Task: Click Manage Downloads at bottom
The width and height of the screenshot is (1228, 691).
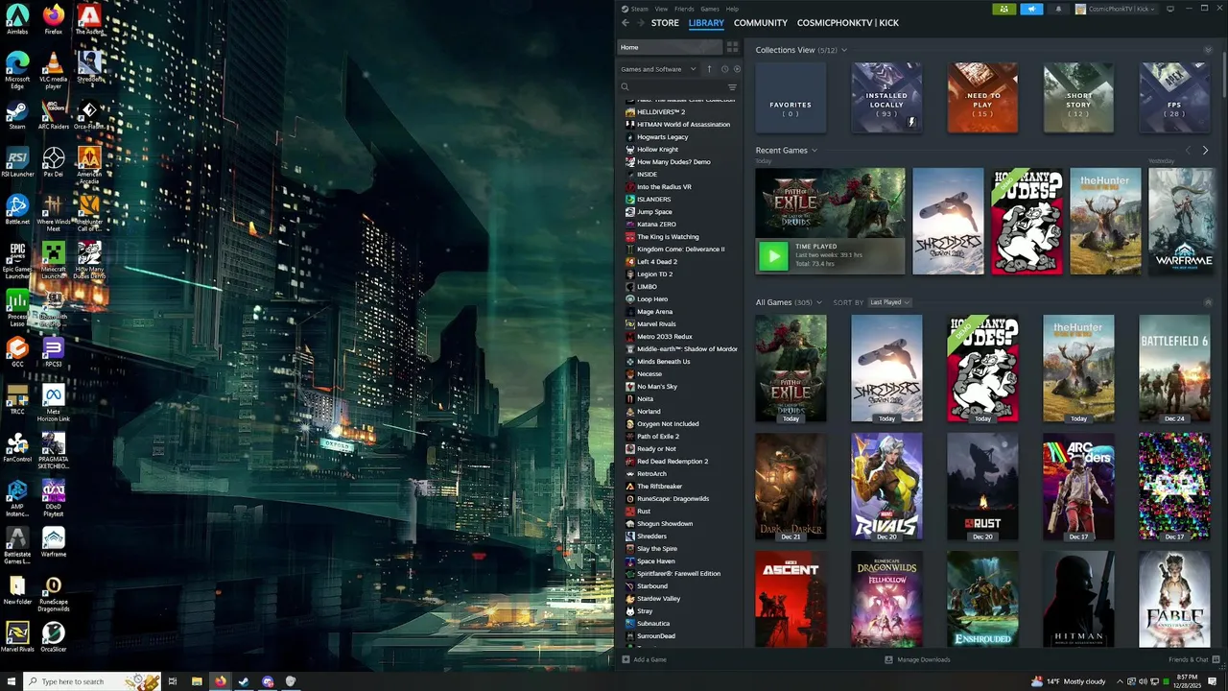Action: (x=917, y=659)
